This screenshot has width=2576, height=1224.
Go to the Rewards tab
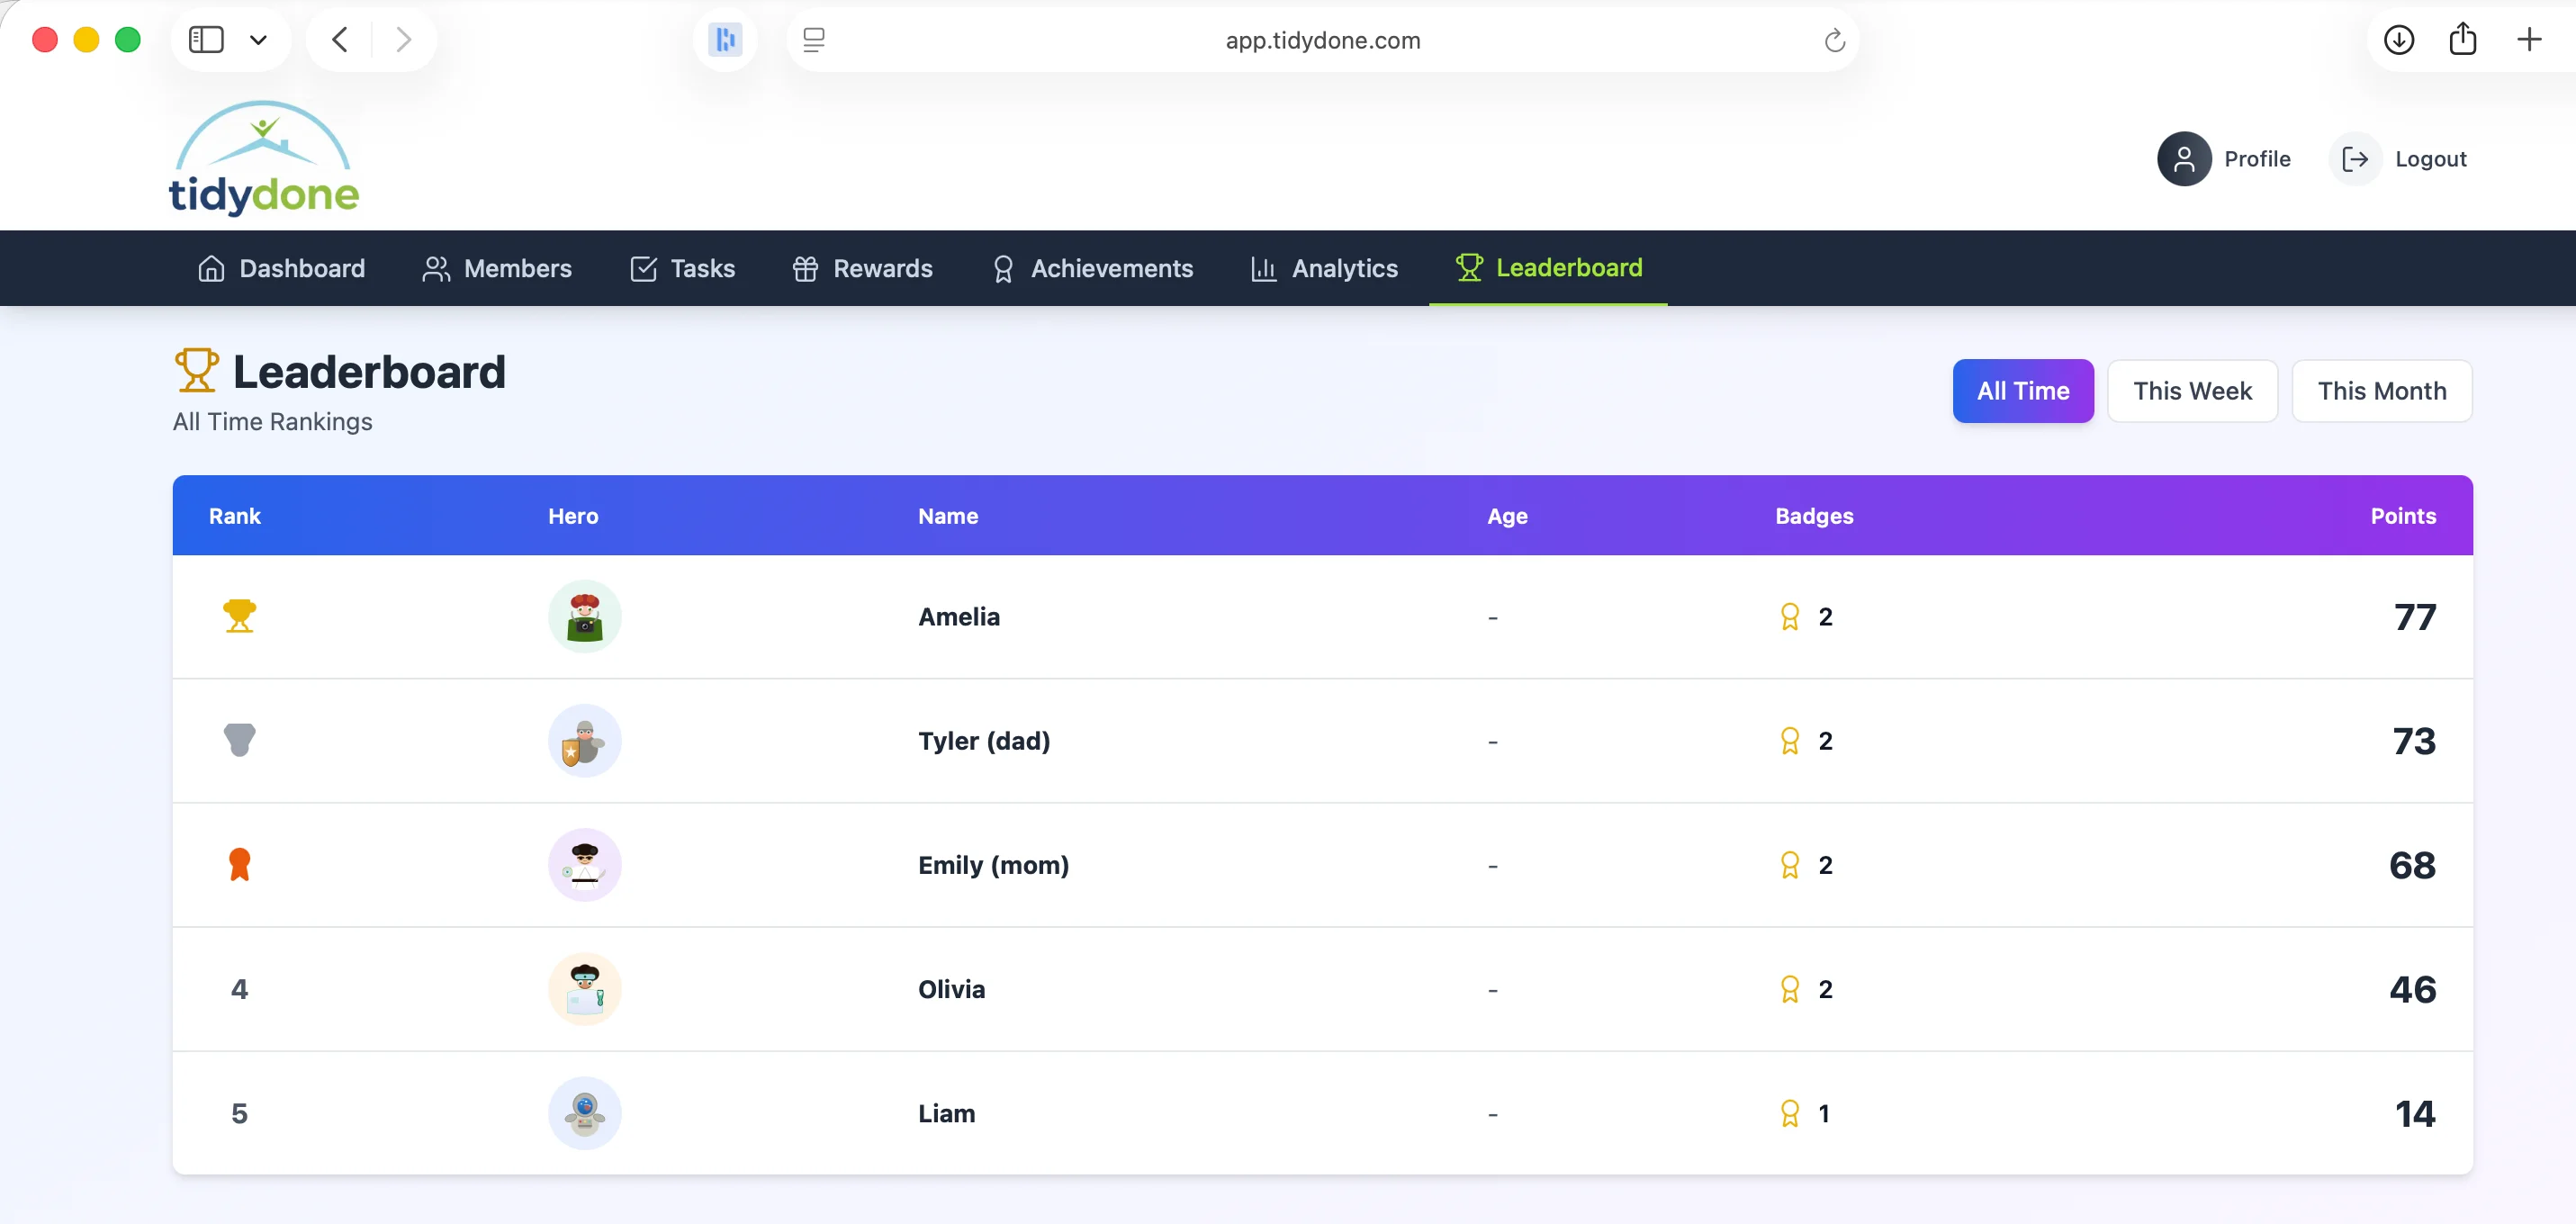click(x=862, y=268)
